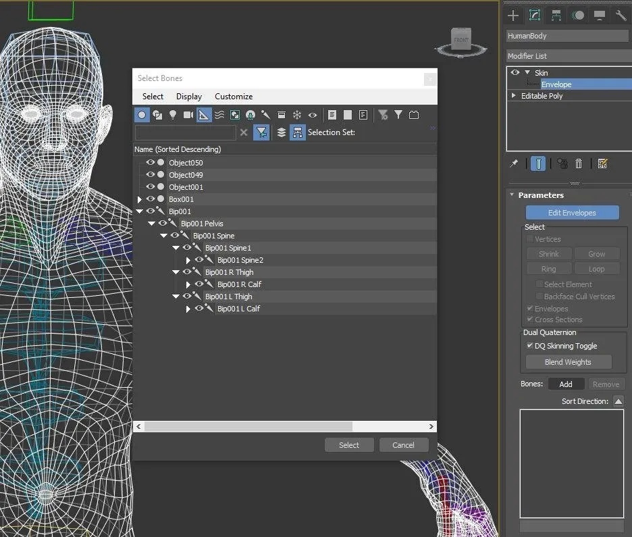
Task: Toggle Display Lights bulb icon
Action: pos(173,115)
